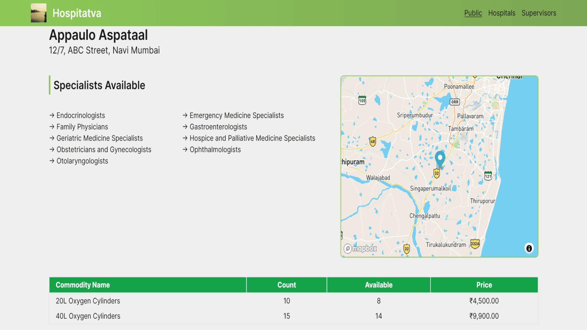Open the Supervisors navigation link
The width and height of the screenshot is (587, 330).
coord(539,13)
